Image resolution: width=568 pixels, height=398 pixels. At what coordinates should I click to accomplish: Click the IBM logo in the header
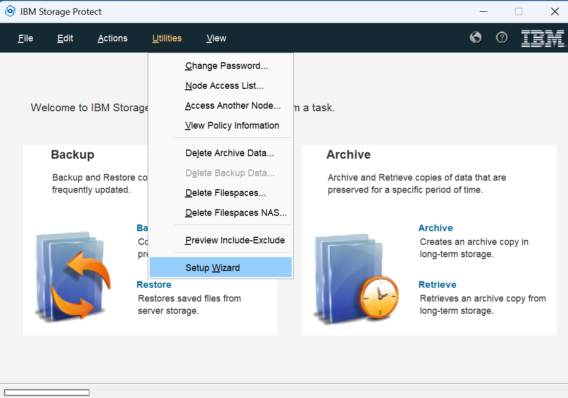[x=542, y=38]
